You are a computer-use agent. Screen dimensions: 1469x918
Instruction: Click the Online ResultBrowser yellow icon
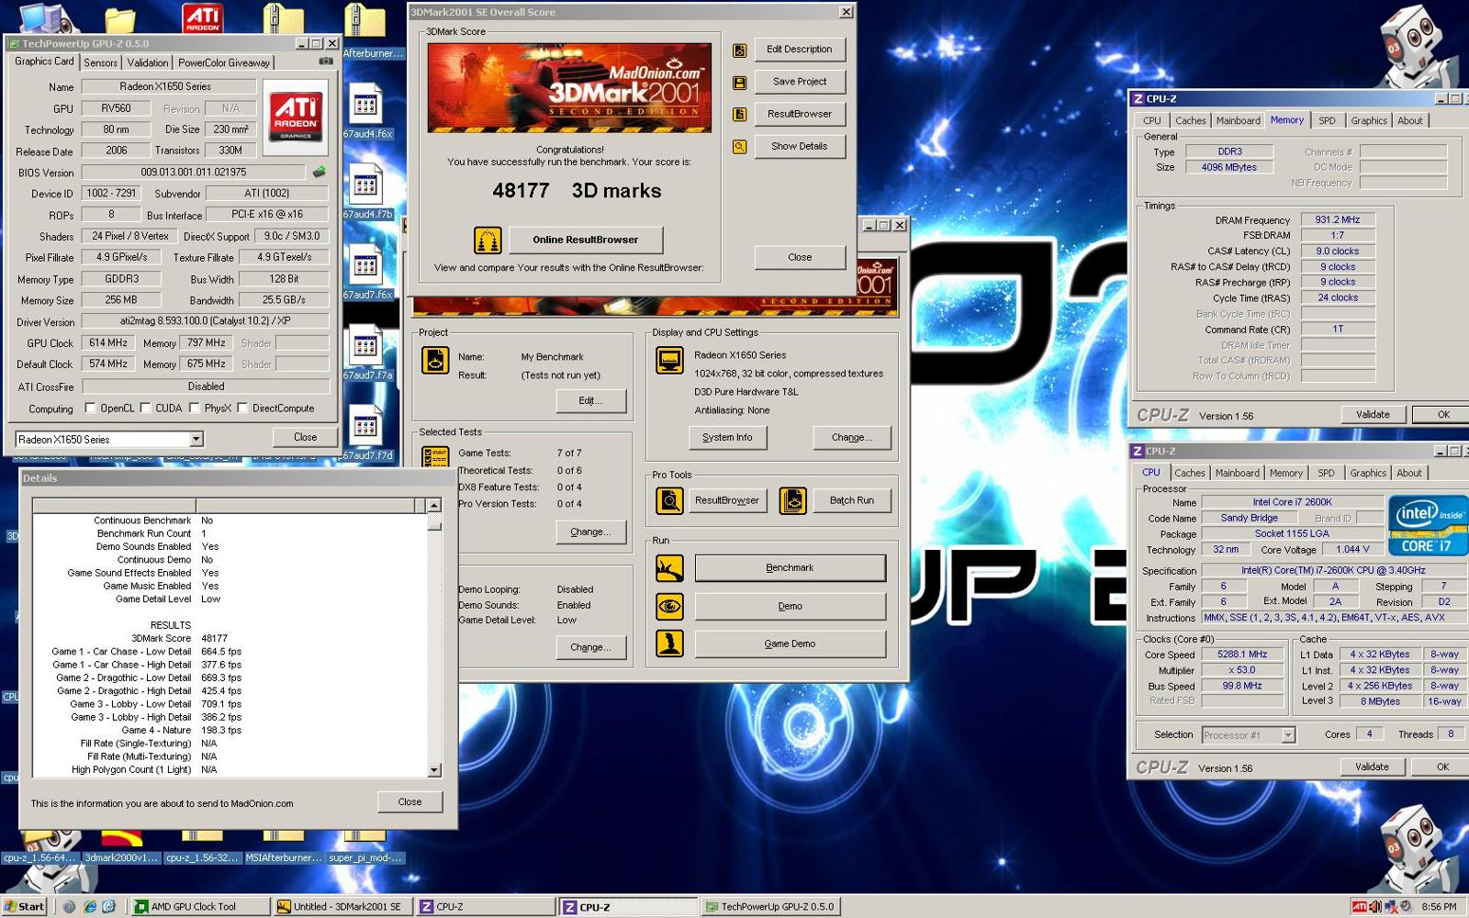click(x=488, y=241)
